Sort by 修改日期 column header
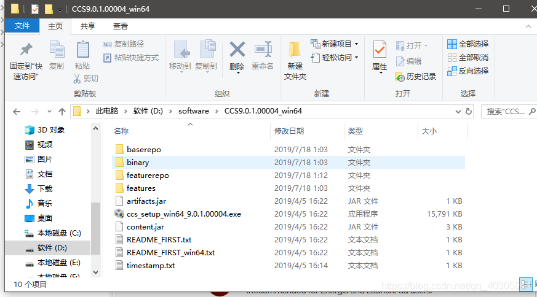The image size is (537, 297). [x=307, y=131]
